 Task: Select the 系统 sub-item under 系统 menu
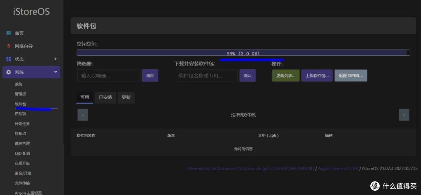(x=19, y=84)
